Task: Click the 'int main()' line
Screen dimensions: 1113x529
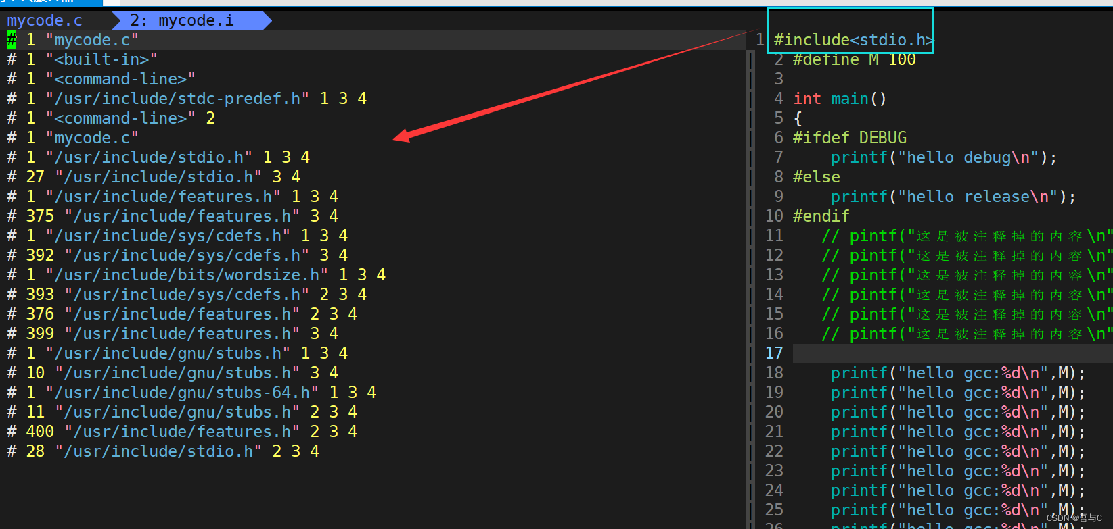Action: tap(840, 99)
